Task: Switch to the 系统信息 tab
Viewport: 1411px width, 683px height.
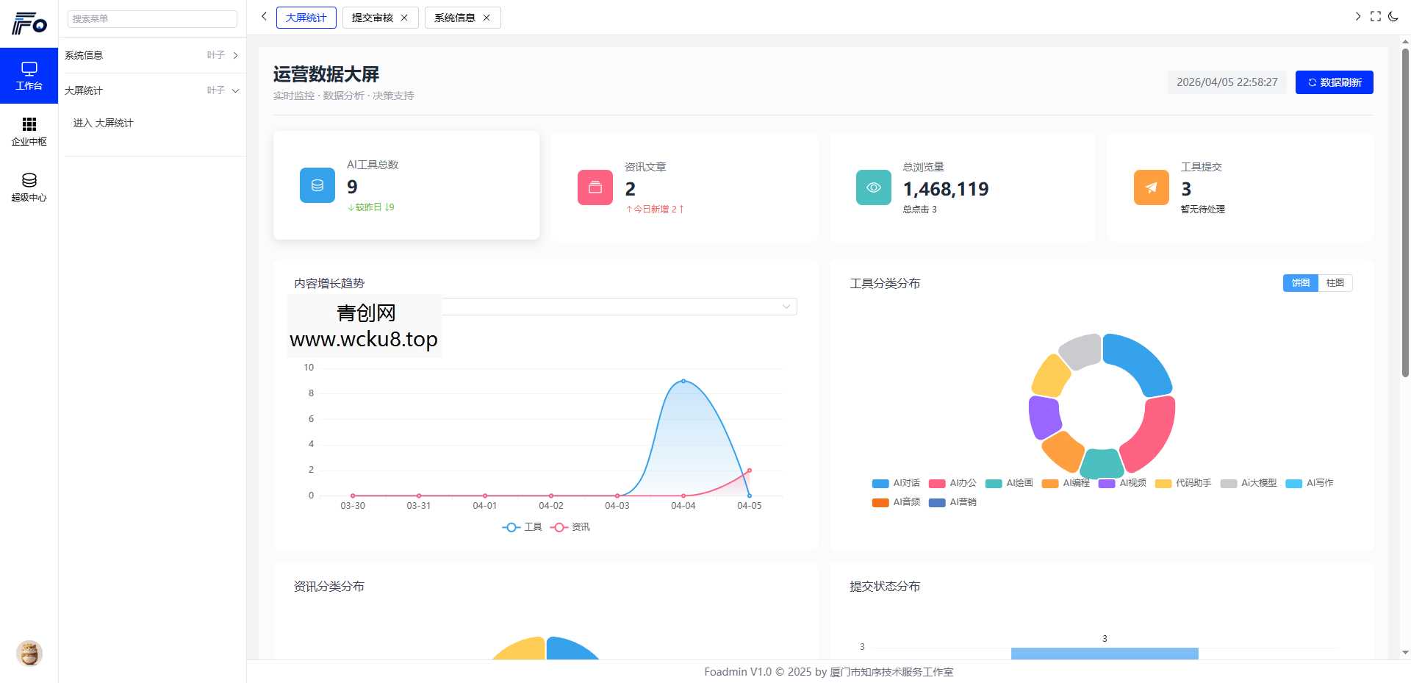Action: pos(454,17)
